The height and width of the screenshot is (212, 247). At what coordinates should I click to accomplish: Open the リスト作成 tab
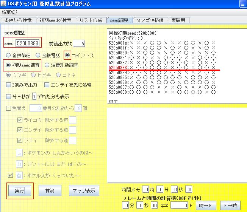(x=91, y=20)
